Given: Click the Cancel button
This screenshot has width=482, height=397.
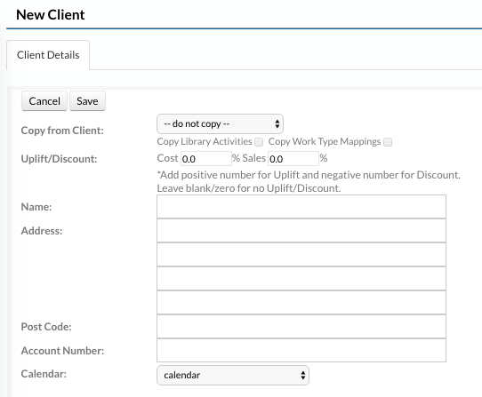Looking at the screenshot, I should point(44,101).
